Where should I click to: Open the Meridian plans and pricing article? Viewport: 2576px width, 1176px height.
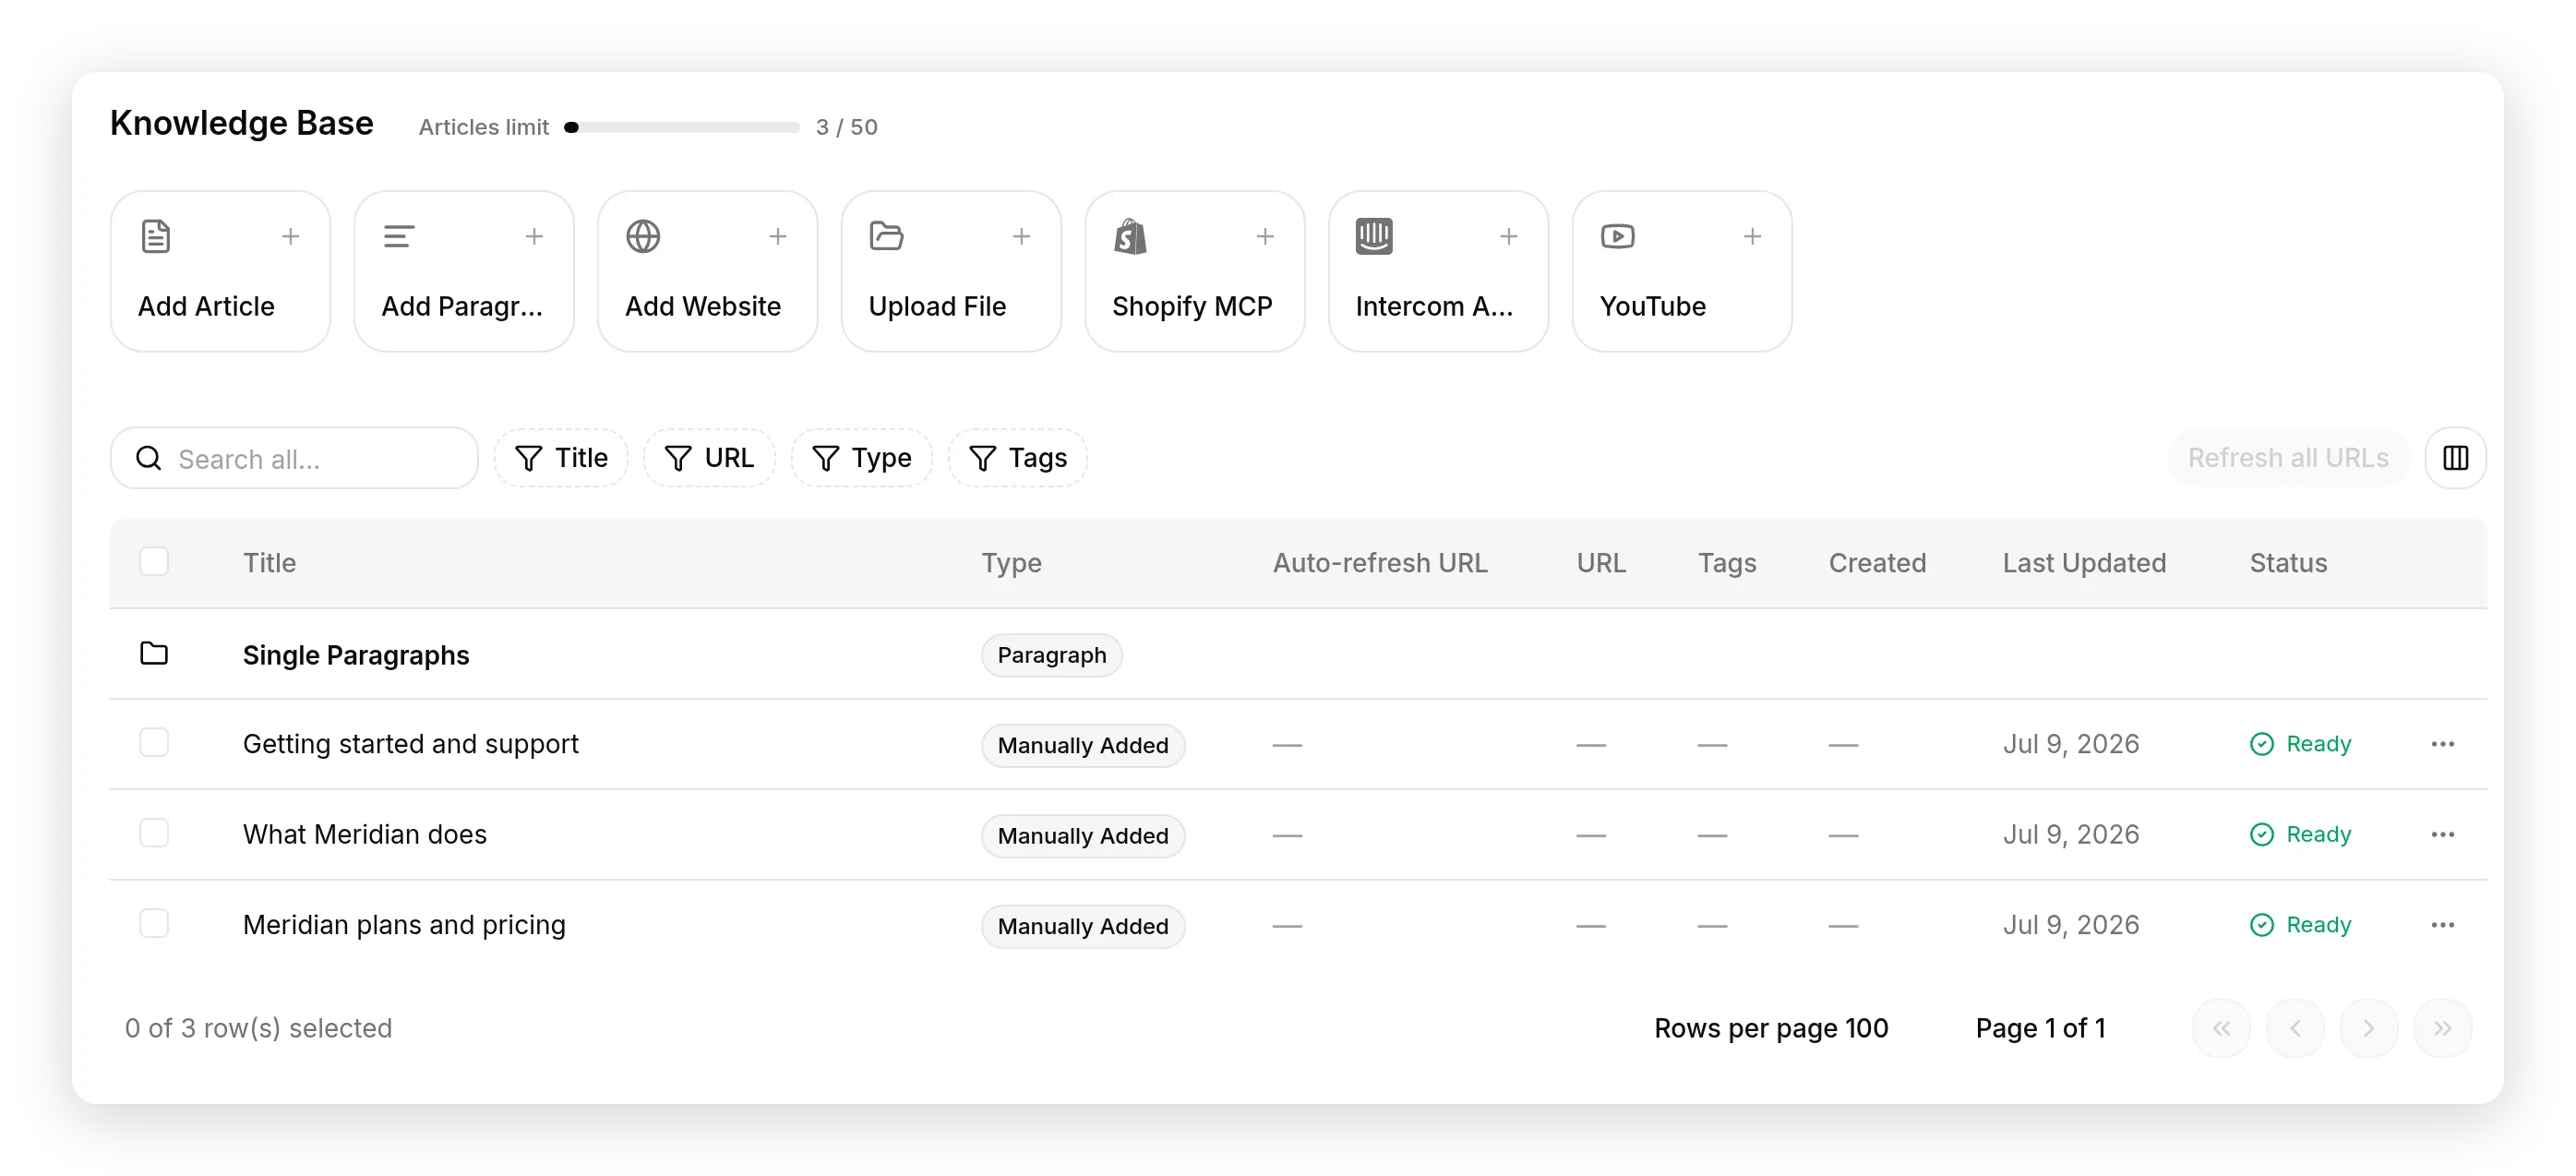click(404, 925)
